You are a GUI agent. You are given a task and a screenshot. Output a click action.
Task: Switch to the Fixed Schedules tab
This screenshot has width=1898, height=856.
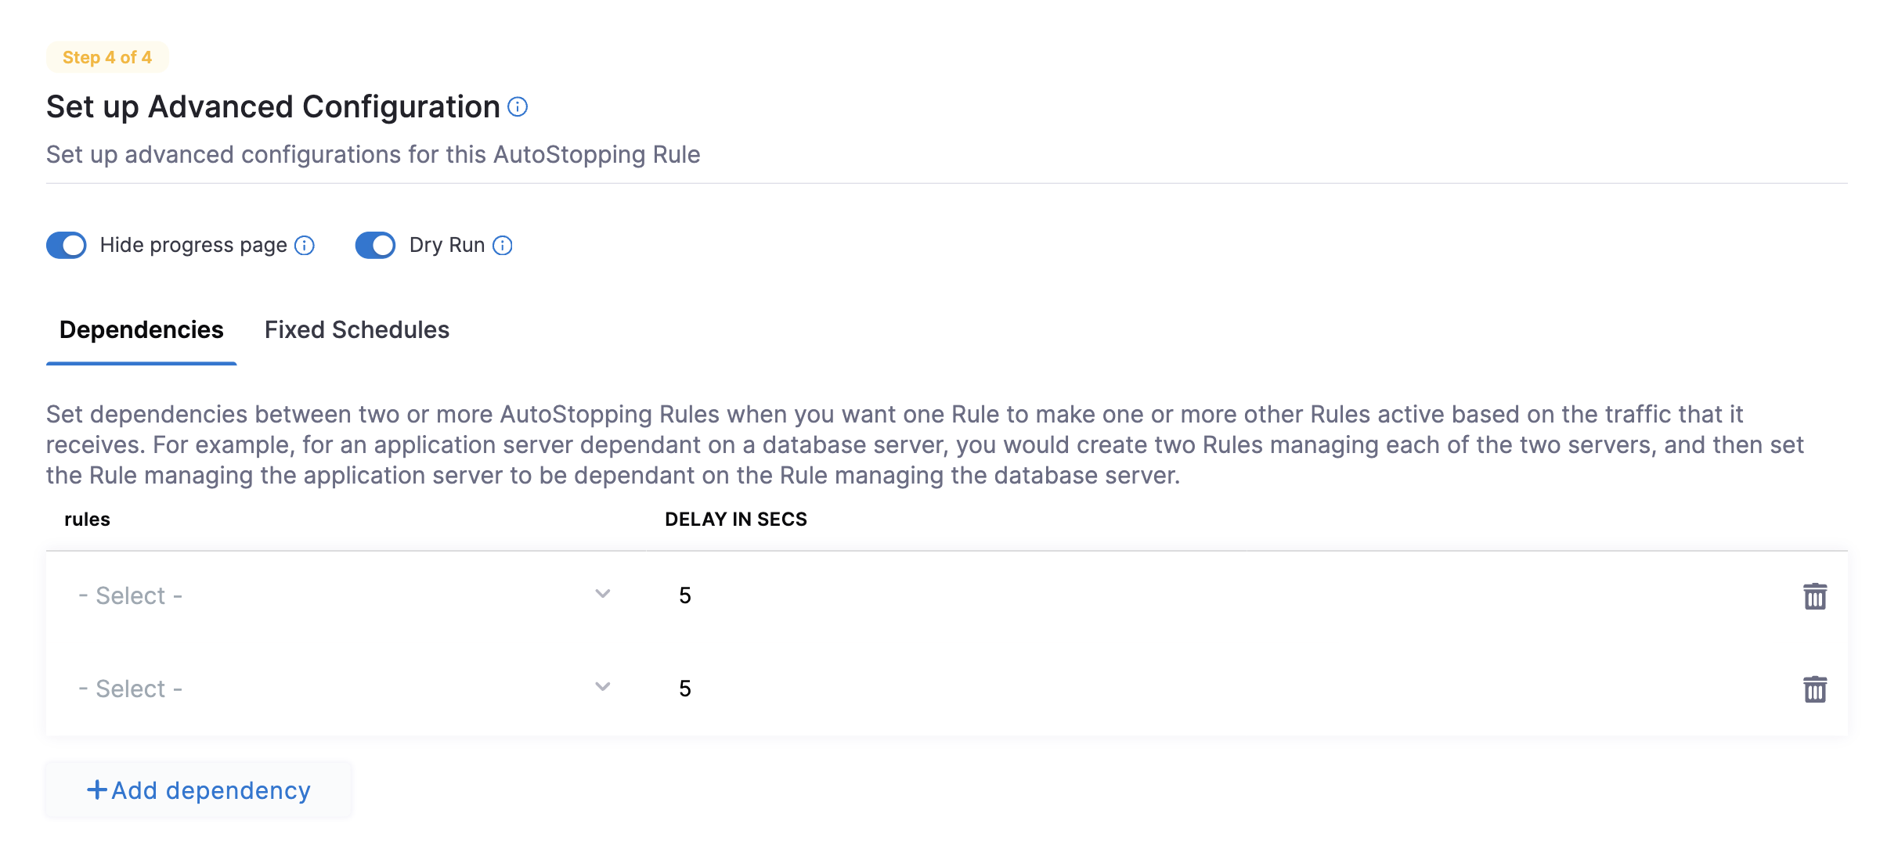tap(357, 330)
